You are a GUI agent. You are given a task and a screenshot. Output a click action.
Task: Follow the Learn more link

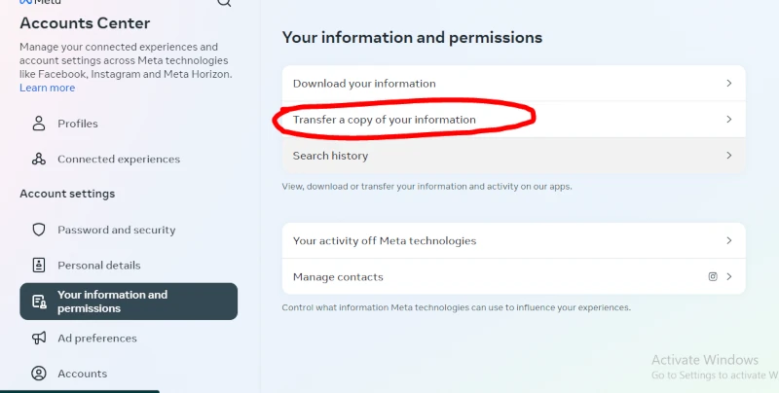click(x=47, y=88)
